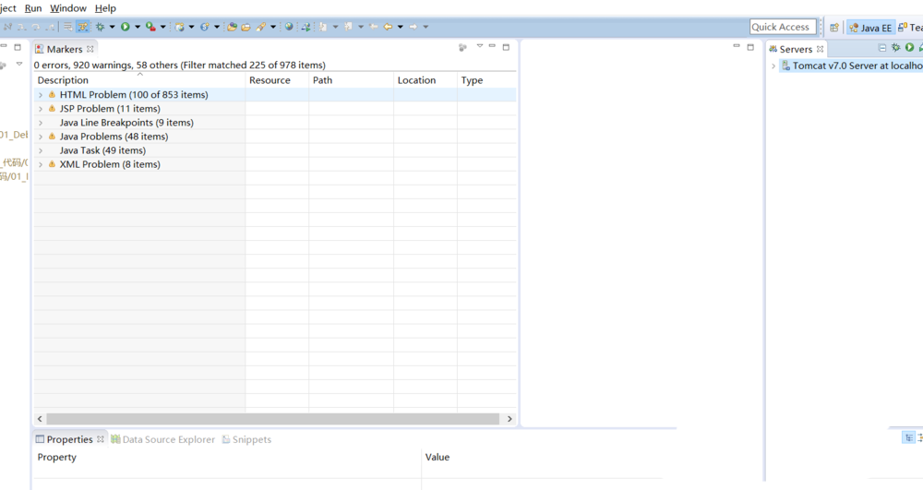Sort by the Resource column header
This screenshot has width=923, height=490.
coord(277,80)
